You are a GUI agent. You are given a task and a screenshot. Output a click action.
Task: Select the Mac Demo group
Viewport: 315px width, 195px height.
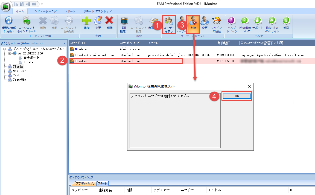pos(19,71)
